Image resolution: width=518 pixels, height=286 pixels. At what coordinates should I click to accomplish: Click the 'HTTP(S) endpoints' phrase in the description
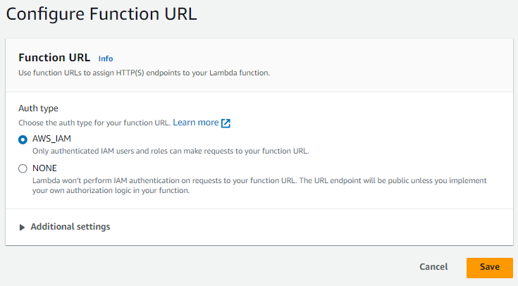[147, 73]
